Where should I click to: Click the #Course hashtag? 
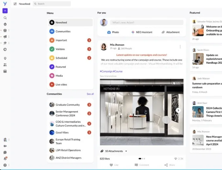[118, 71]
